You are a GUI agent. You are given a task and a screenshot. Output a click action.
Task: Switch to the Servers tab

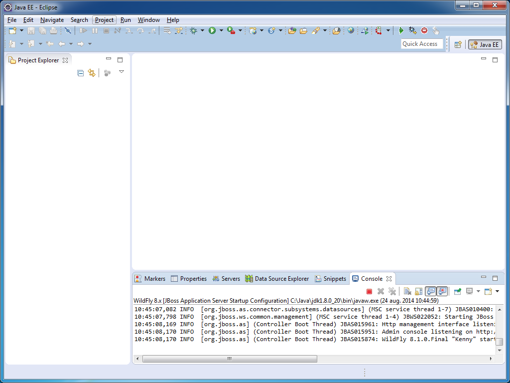pyautogui.click(x=226, y=279)
